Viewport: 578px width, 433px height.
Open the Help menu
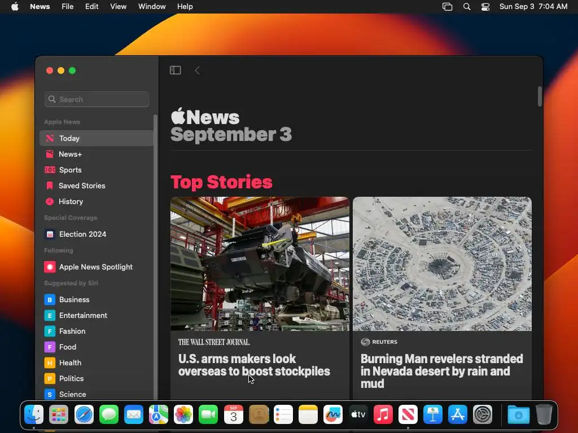pos(185,6)
